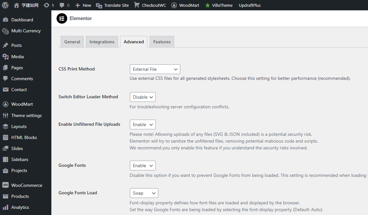Expand Switch Editor Loader Method dropdown
368x215 pixels.
[142, 97]
